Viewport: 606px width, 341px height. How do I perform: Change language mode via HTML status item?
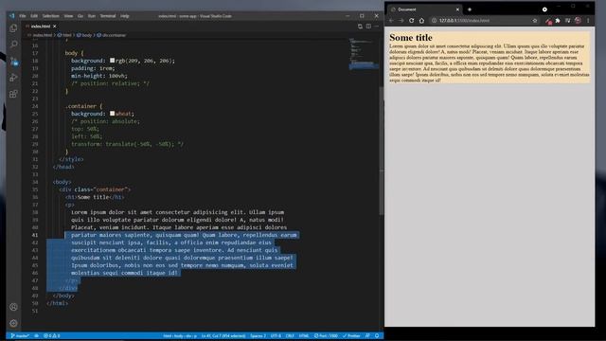(304, 335)
